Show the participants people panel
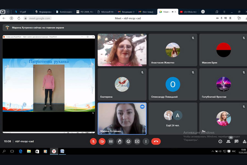The height and width of the screenshot is (165, 247). point(228,141)
